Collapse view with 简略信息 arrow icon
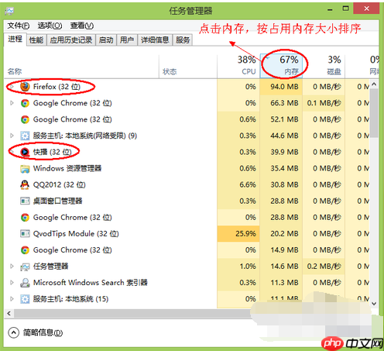The image size is (384, 351). tap(13, 332)
